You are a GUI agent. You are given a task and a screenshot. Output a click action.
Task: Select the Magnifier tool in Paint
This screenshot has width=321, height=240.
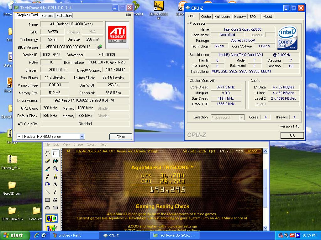tap(55, 168)
